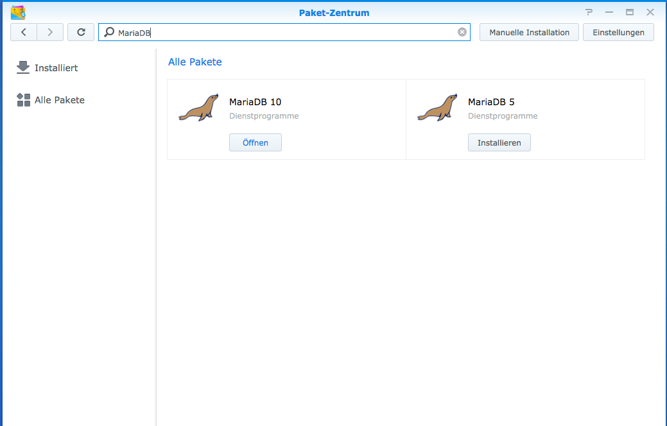The width and height of the screenshot is (667, 426).
Task: Open the MariaDB 5 package title
Action: pyautogui.click(x=491, y=101)
